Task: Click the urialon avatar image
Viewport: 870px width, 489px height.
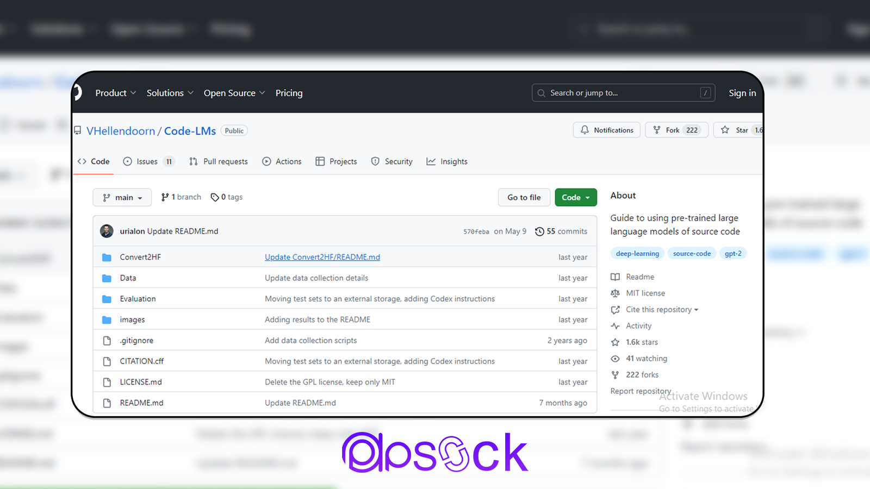Action: tap(107, 231)
